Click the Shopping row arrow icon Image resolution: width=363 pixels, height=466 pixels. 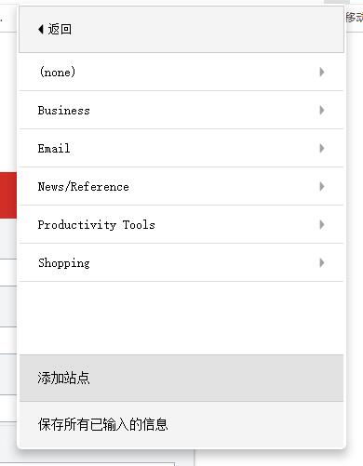click(322, 262)
